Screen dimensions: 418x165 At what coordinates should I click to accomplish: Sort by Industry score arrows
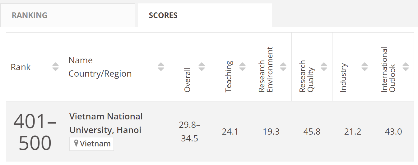[x=365, y=67]
